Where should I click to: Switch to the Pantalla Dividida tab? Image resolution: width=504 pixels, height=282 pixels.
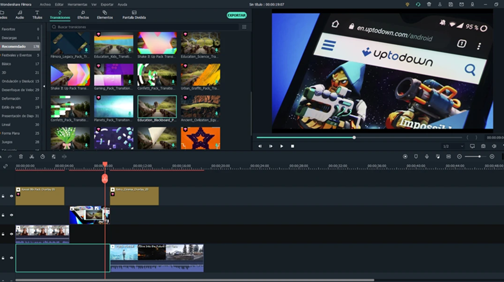point(134,15)
